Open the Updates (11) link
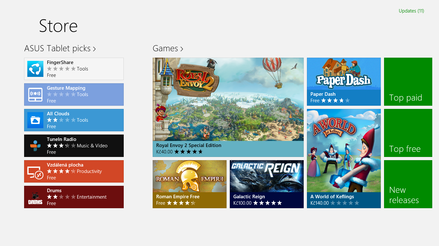439x246 pixels. coord(411,11)
